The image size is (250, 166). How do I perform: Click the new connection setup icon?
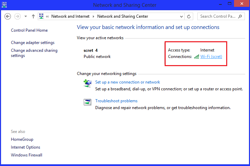click(x=87, y=84)
